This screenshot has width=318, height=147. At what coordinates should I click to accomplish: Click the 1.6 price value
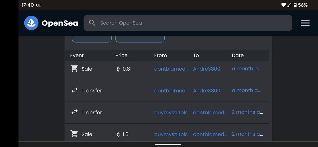click(126, 134)
